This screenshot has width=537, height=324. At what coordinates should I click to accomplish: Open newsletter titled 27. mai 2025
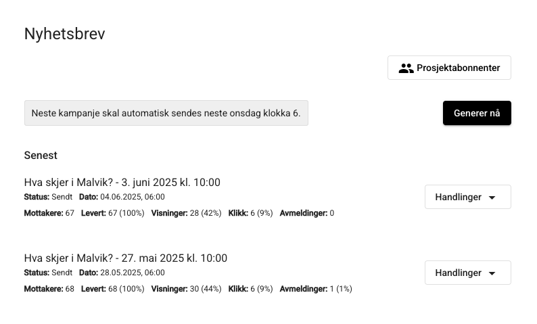tap(126, 258)
